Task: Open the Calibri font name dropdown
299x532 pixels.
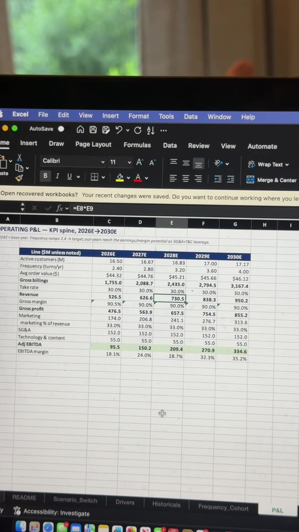Action: tap(103, 162)
